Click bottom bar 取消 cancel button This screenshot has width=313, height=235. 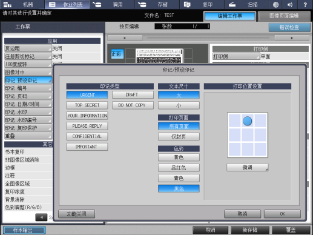pos(211,230)
